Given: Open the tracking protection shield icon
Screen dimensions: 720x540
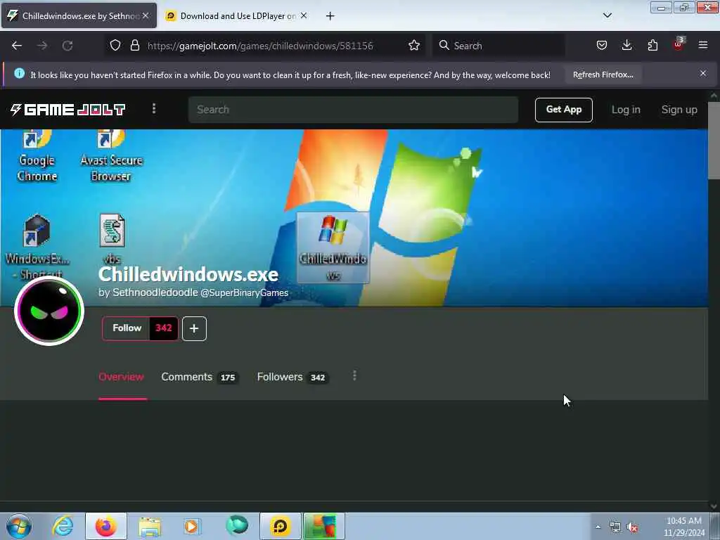Looking at the screenshot, I should 115,45.
